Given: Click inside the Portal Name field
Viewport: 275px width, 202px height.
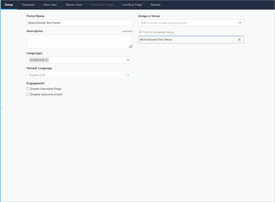Looking at the screenshot, I should 79,23.
